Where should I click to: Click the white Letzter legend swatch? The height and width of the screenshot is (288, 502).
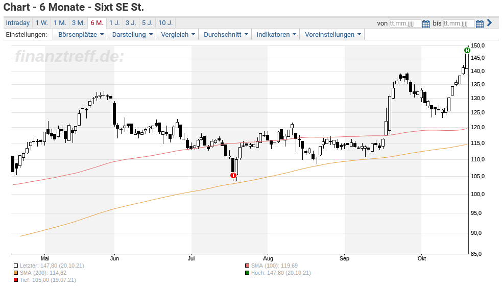point(16,266)
